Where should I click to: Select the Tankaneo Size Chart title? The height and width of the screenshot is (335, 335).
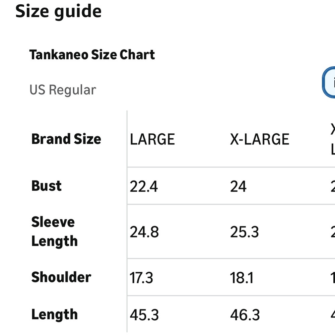[92, 55]
